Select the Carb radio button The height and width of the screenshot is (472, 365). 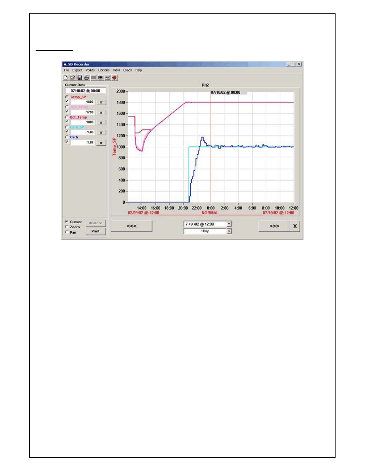coord(67,137)
